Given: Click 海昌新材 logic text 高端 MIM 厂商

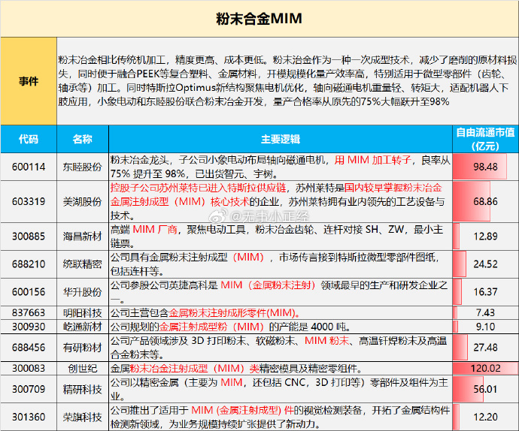Looking at the screenshot, I should click(x=276, y=237).
